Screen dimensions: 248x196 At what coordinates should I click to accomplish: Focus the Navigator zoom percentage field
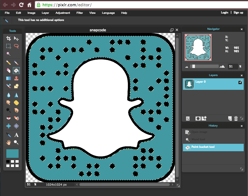point(233,67)
